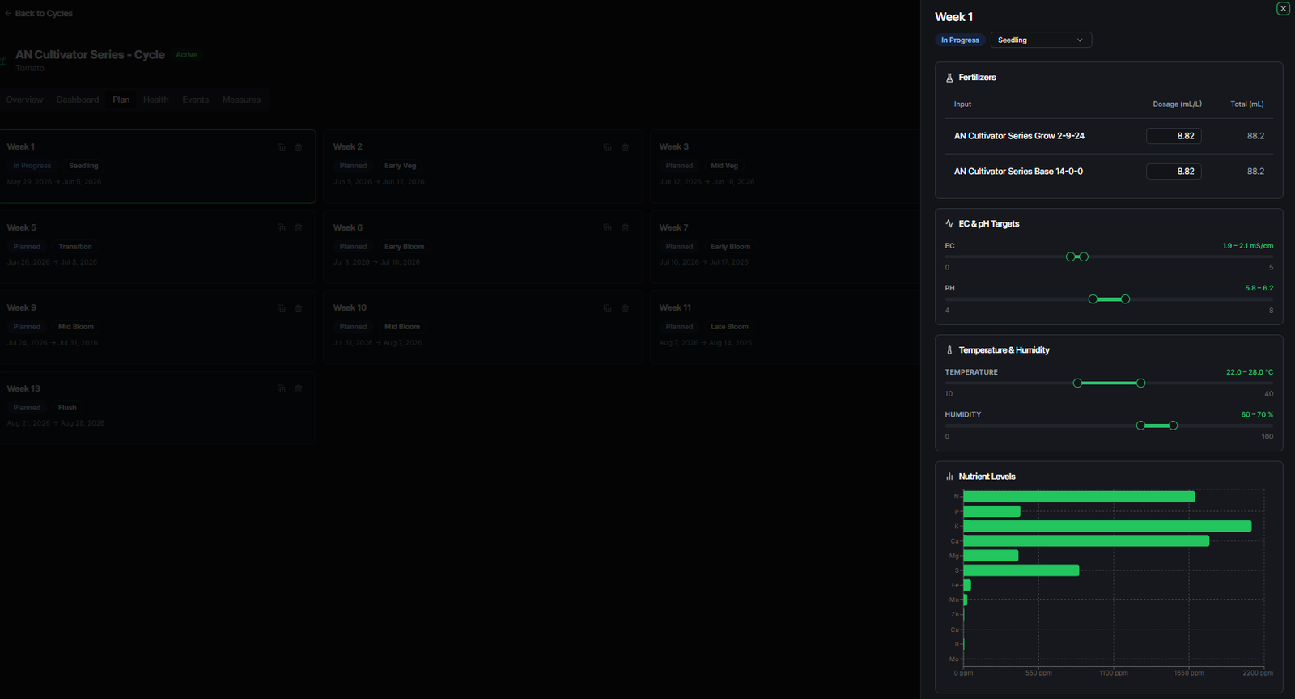Click the Temperature & Humidity thermometer icon
This screenshot has width=1295, height=699.
click(949, 350)
